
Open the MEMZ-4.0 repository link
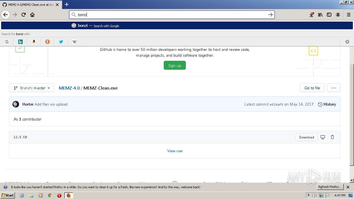pos(69,88)
